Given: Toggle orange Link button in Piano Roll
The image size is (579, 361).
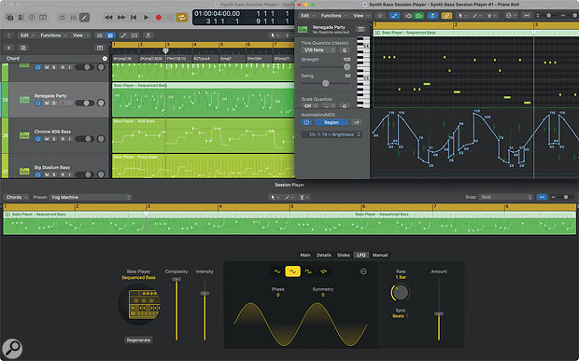Looking at the screenshot, I should (446, 16).
